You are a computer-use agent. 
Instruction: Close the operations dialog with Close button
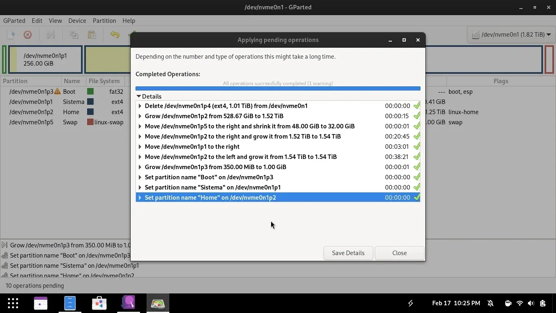pos(399,253)
